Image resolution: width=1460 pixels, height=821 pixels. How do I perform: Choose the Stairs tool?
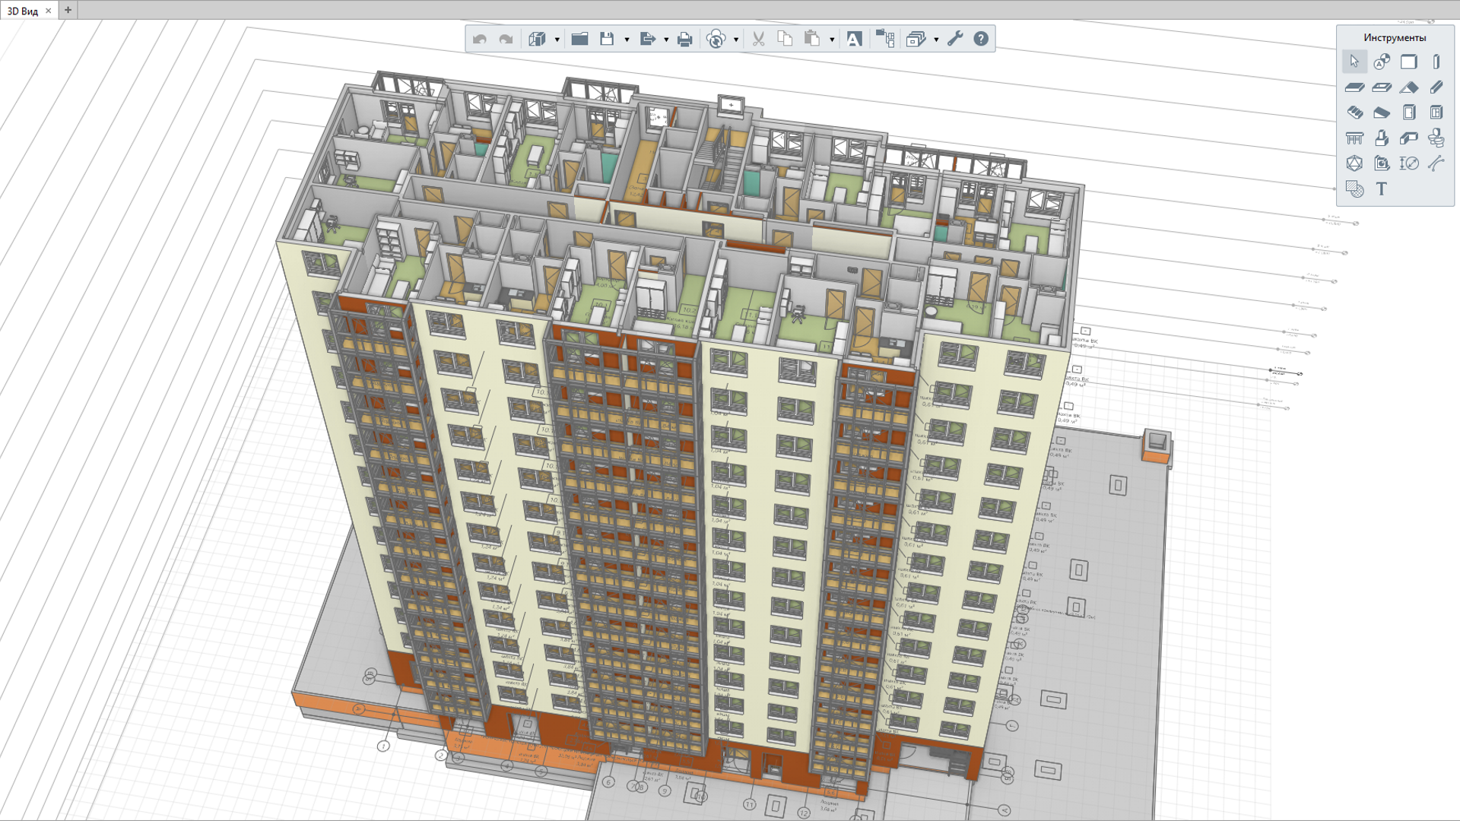[x=1354, y=113]
